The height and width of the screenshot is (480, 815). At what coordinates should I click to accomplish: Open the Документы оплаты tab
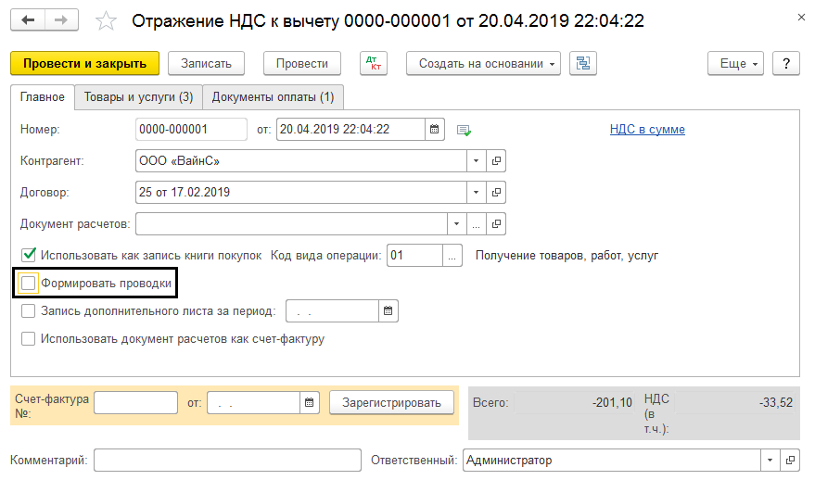pyautogui.click(x=274, y=97)
